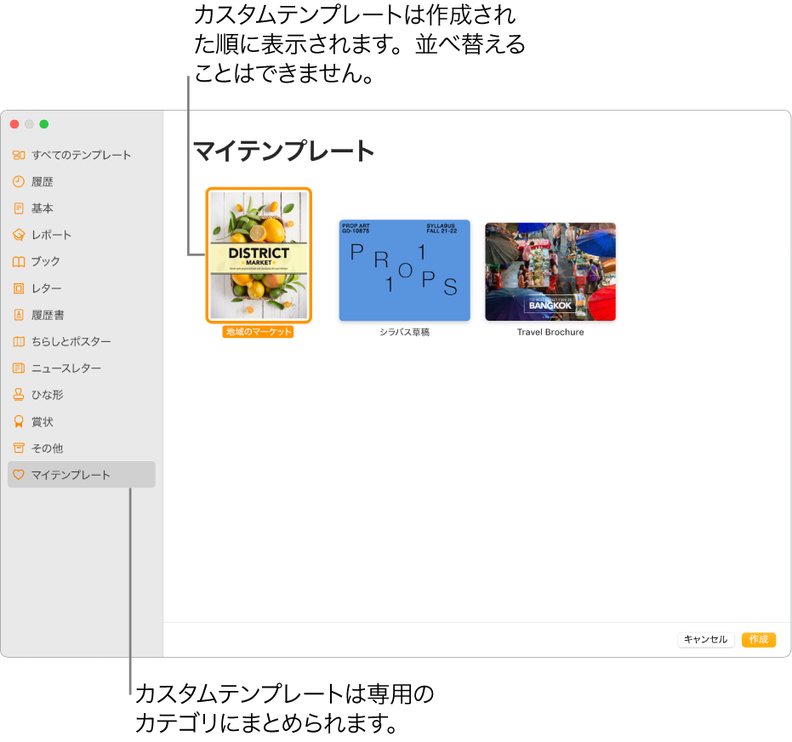Close the template chooser window
Viewport: 792px width, 742px height.
[14, 124]
